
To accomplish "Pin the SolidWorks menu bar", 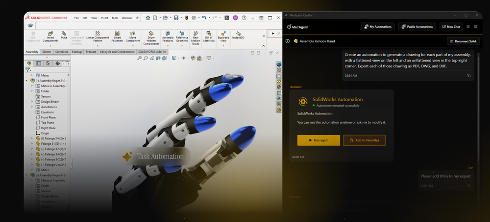I will pos(137,18).
